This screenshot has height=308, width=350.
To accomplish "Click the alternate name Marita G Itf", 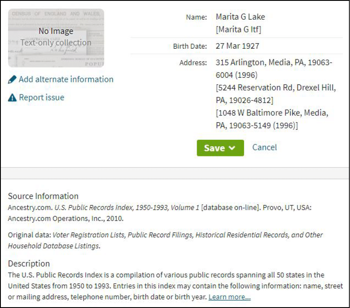I will 238,29.
